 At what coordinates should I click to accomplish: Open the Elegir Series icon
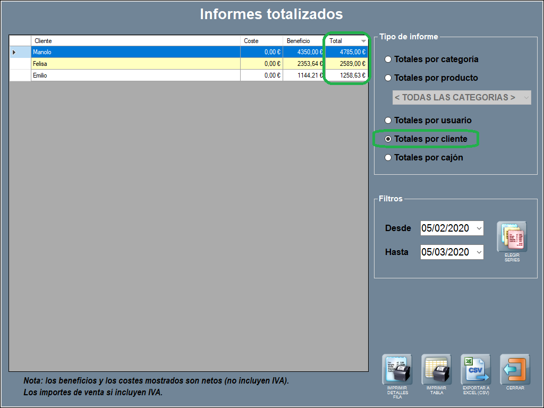click(512, 236)
